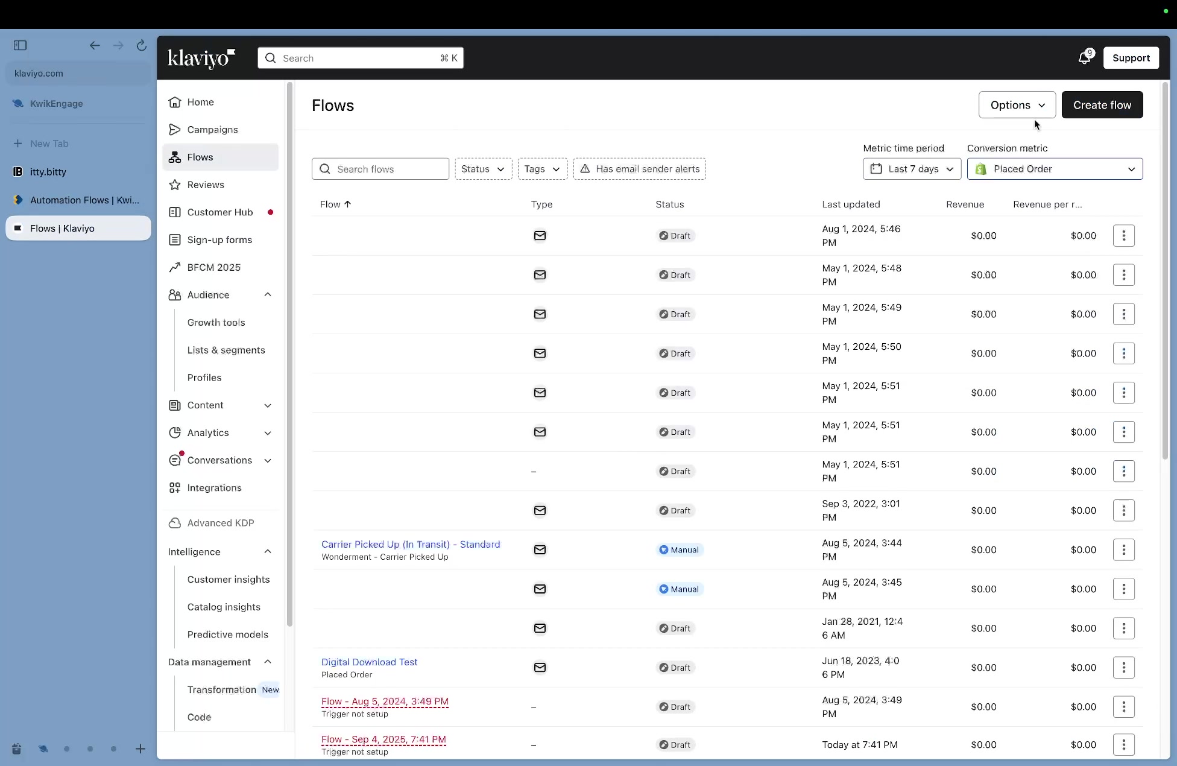Toggle the browser sidebar panel icon
1177x766 pixels.
20,45
